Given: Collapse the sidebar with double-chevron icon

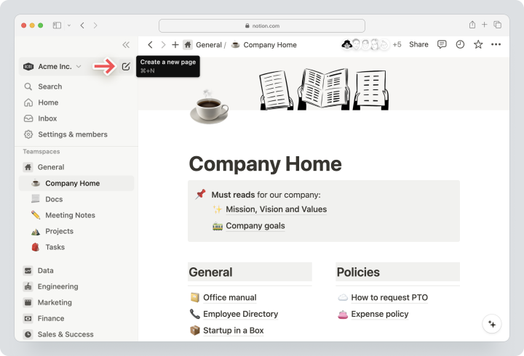Looking at the screenshot, I should (x=126, y=45).
